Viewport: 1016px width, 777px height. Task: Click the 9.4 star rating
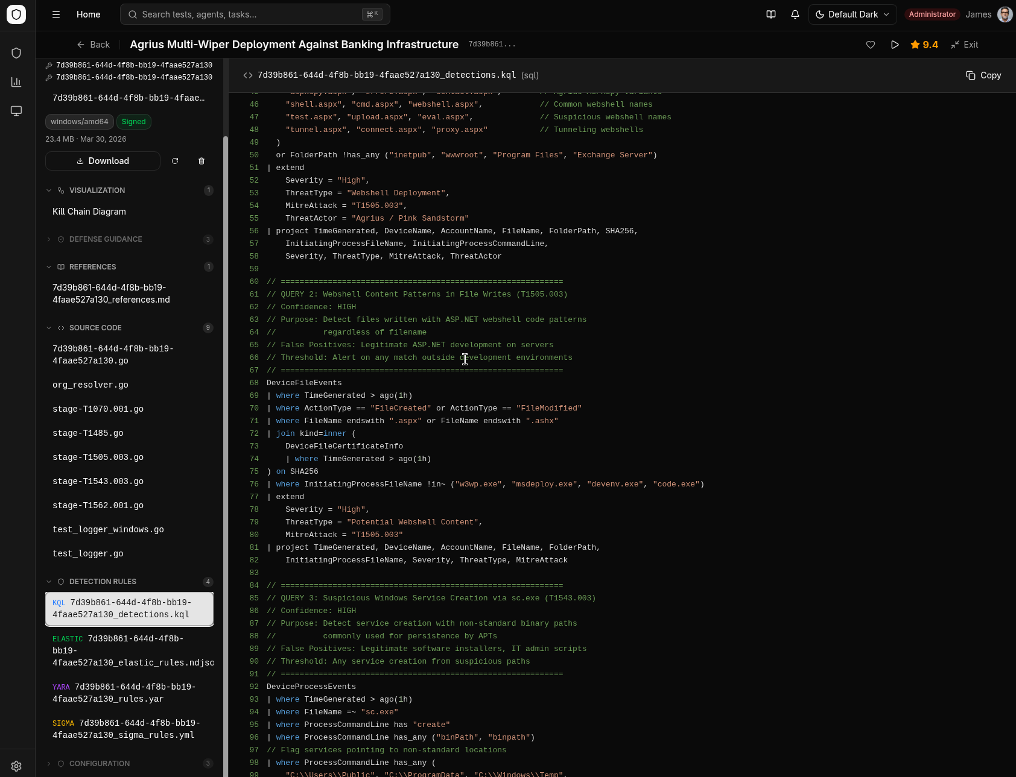[x=924, y=45]
